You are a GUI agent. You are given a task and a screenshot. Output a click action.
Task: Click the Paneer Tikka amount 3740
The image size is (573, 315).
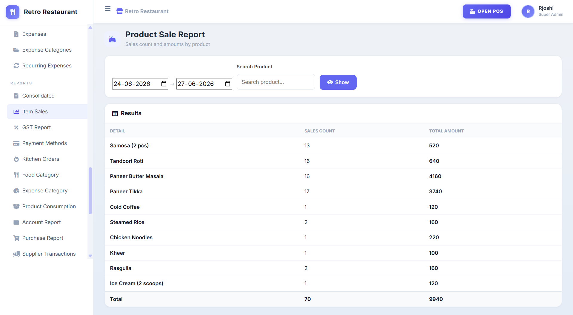click(x=435, y=192)
